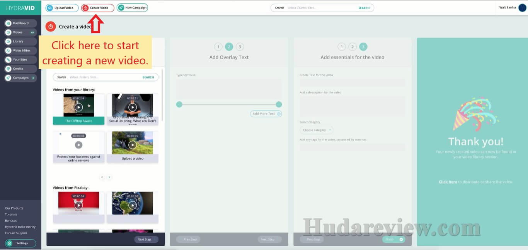
Task: Click the red Create a video timer icon
Action: 51,27
